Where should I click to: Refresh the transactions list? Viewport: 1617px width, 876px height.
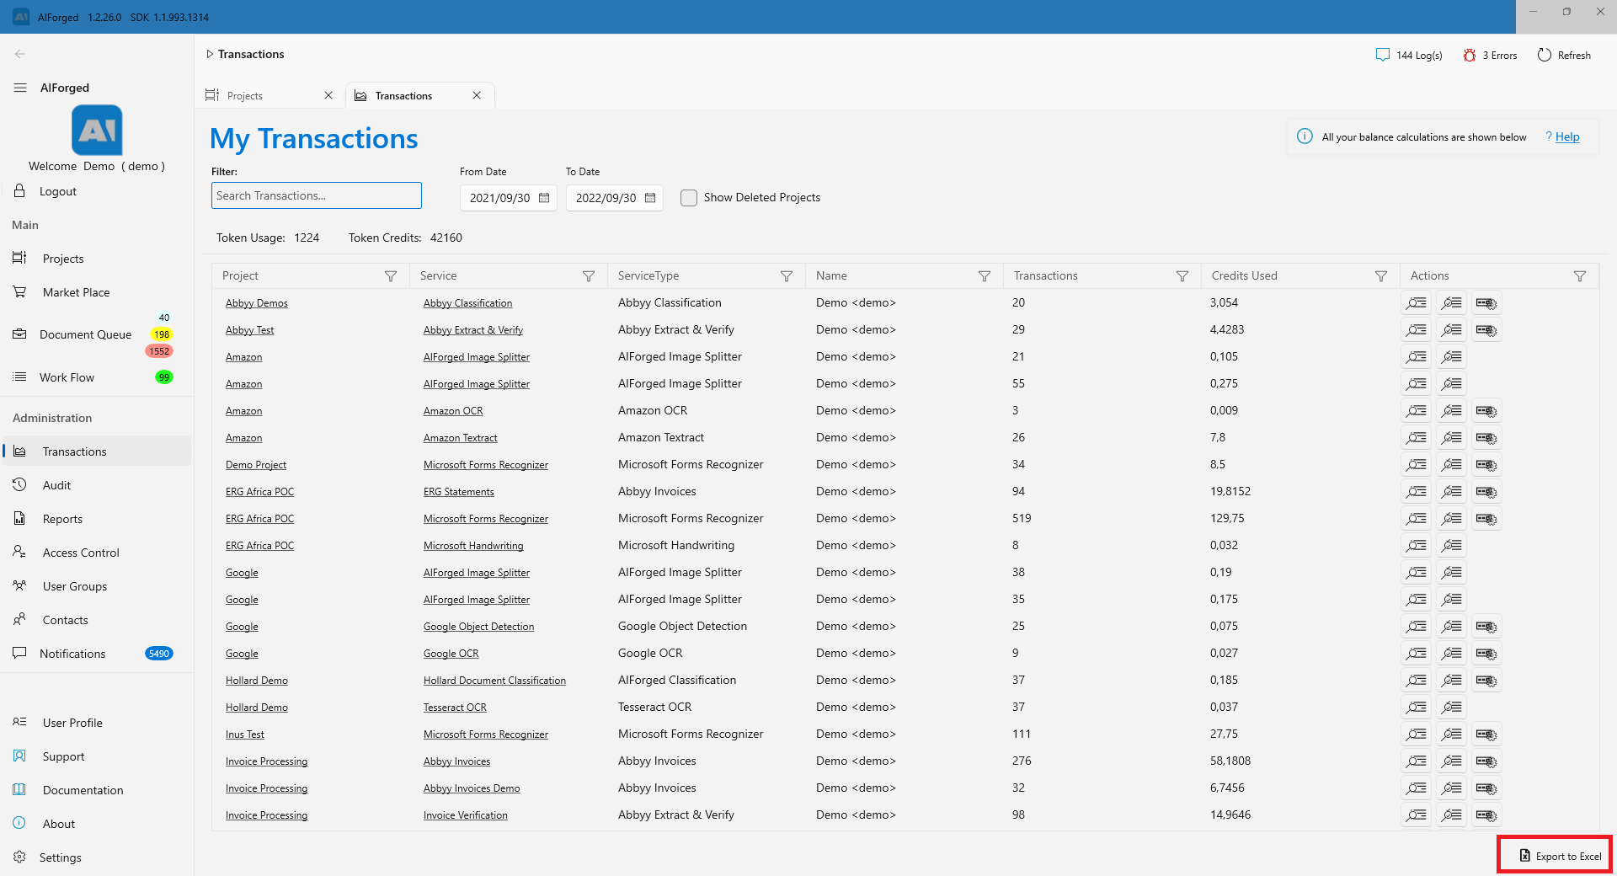pyautogui.click(x=1564, y=56)
